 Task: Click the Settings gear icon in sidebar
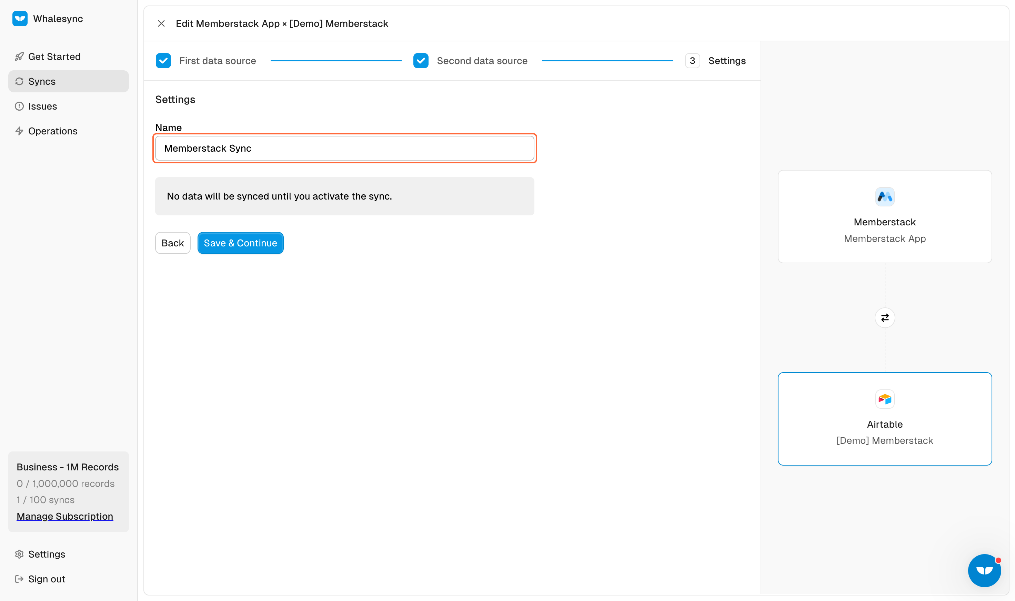(x=19, y=554)
